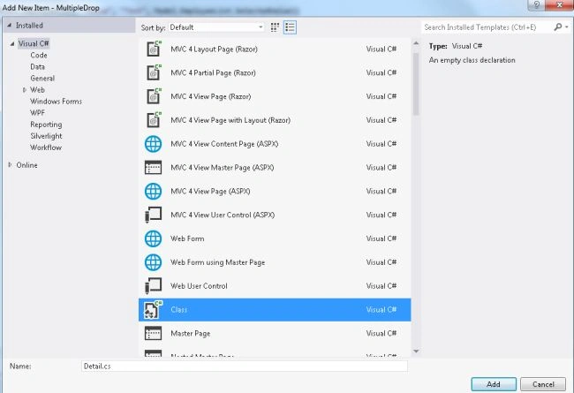Select MVC 4 View Page (ASPX) label
The width and height of the screenshot is (574, 393).
click(210, 191)
